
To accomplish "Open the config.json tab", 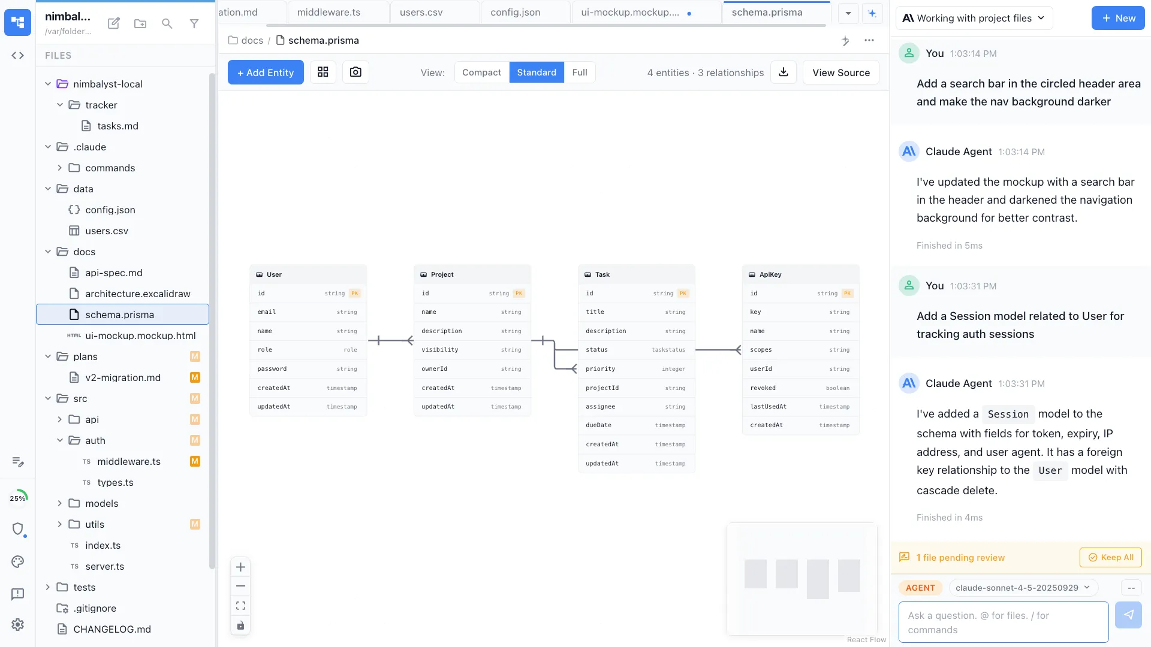I will [x=514, y=11].
